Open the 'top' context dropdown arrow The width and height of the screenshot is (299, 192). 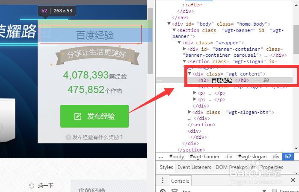tap(264, 191)
